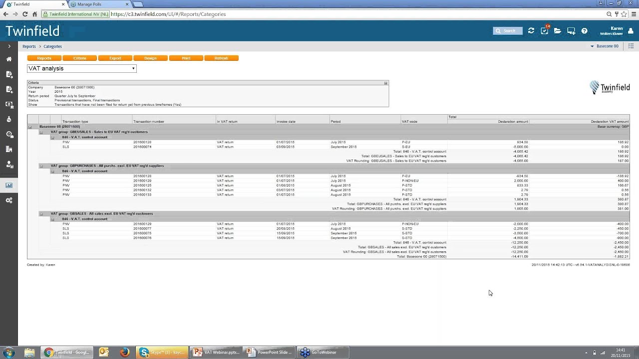639x359 pixels.
Task: Click the Declaration VAT amount column header
Action: (x=610, y=122)
